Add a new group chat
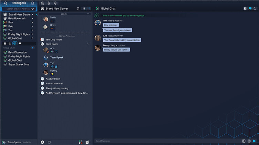259x145 pixels. click(32, 48)
